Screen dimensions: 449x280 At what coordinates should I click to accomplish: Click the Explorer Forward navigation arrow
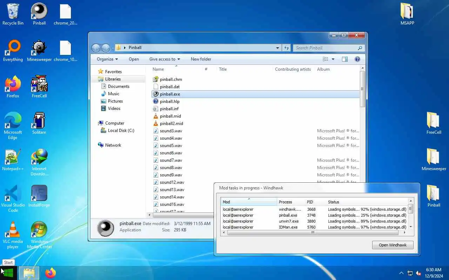106,48
